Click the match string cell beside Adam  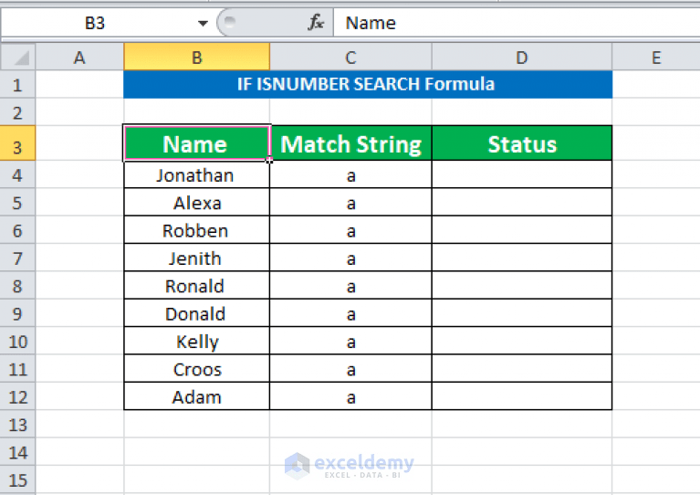pyautogui.click(x=350, y=396)
